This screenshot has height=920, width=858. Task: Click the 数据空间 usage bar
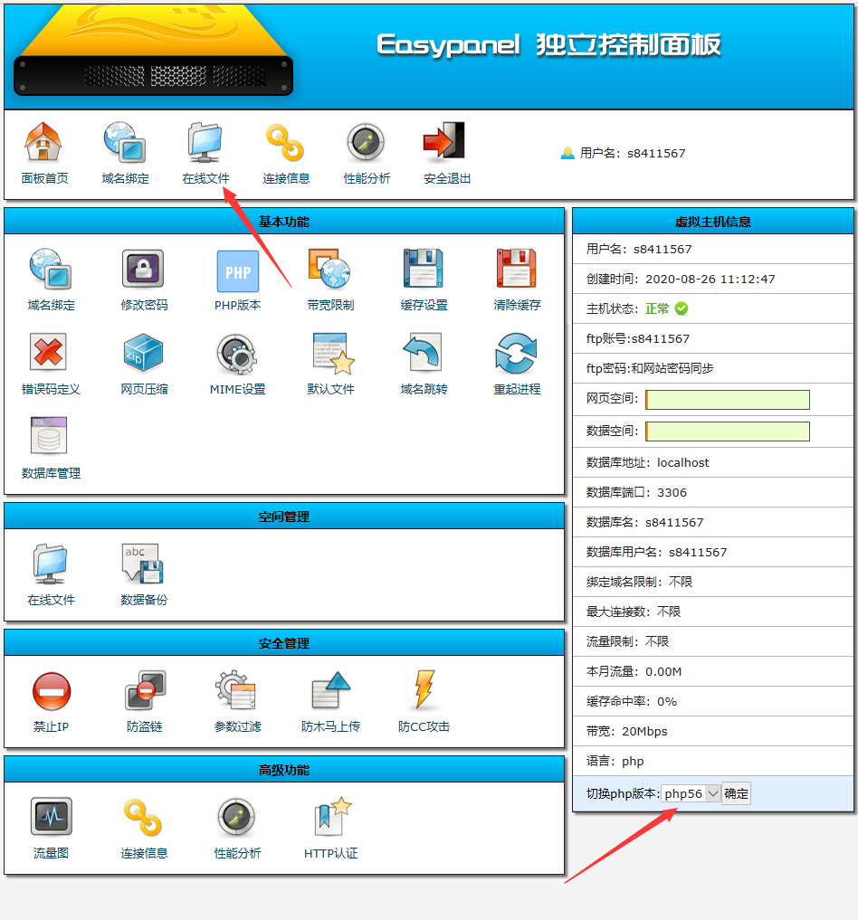click(x=728, y=432)
